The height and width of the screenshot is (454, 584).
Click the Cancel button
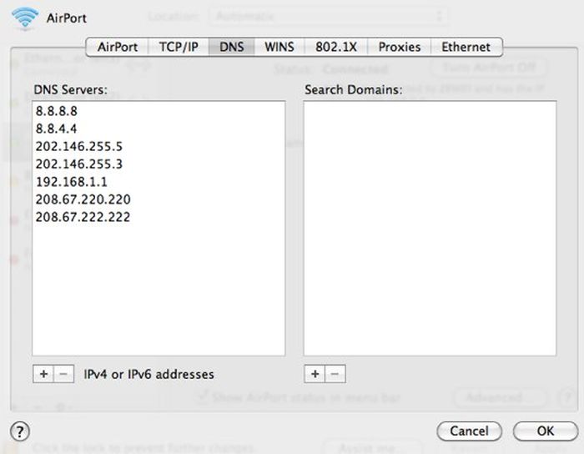point(469,431)
